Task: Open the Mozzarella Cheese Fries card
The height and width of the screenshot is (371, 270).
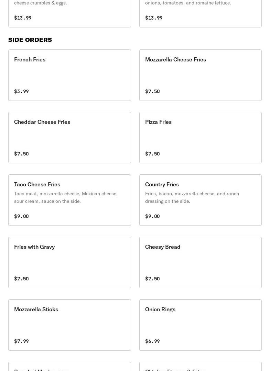Action: (x=200, y=75)
